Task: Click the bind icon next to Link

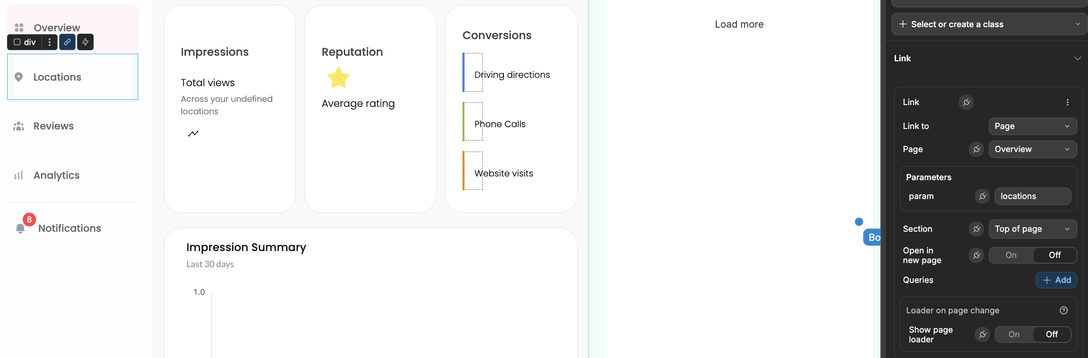Action: click(x=966, y=102)
